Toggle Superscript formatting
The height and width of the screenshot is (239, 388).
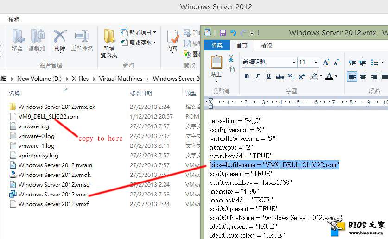tap(302, 76)
